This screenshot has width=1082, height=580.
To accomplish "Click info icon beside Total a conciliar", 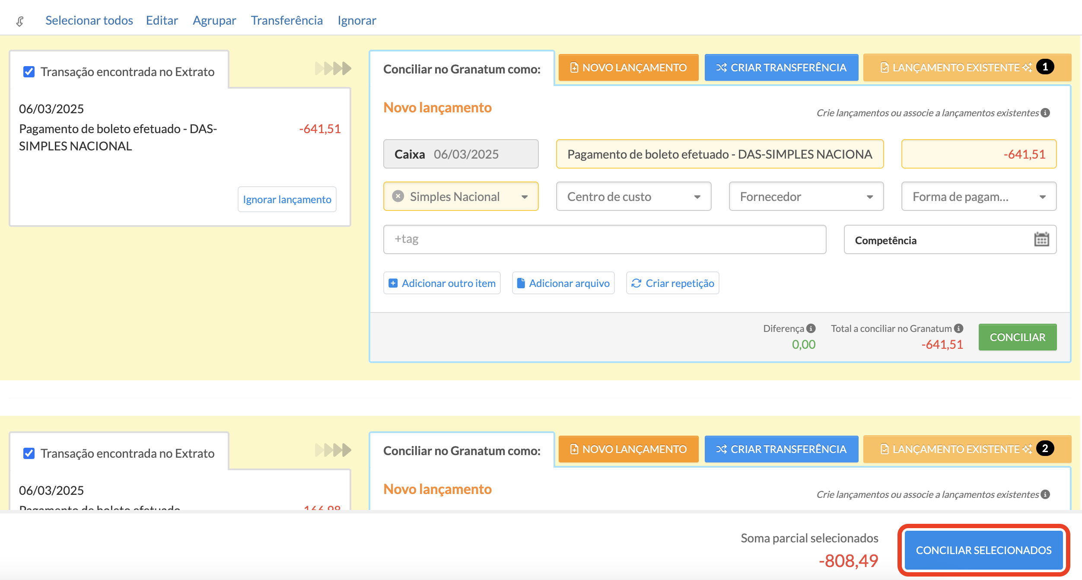I will point(959,328).
